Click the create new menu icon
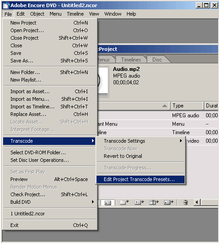This screenshot has height=243, width=219. click(x=139, y=202)
